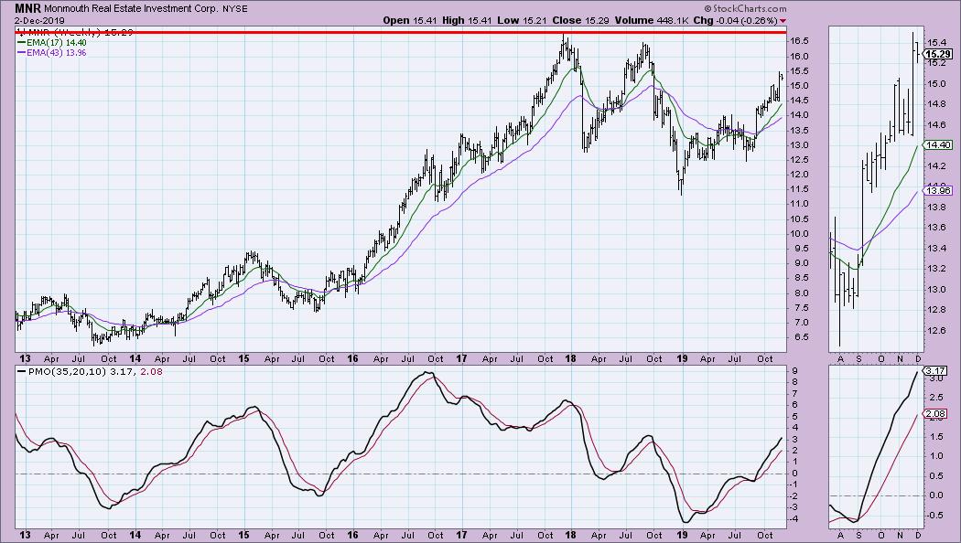This screenshot has width=961, height=543.
Task: Click the 16.5 price axis label
Action: click(x=800, y=41)
